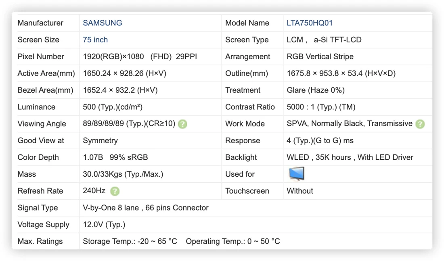The image size is (444, 261).
Task: Click the Pixel Number label
Action: click(x=41, y=56)
